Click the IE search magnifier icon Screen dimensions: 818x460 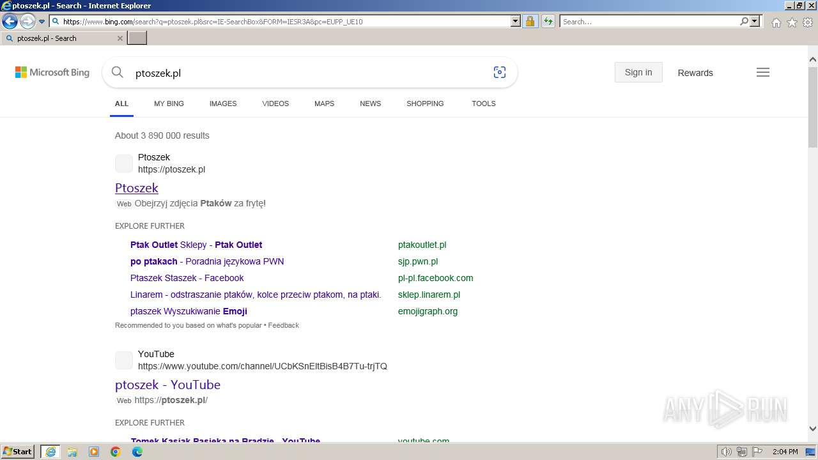pos(744,21)
